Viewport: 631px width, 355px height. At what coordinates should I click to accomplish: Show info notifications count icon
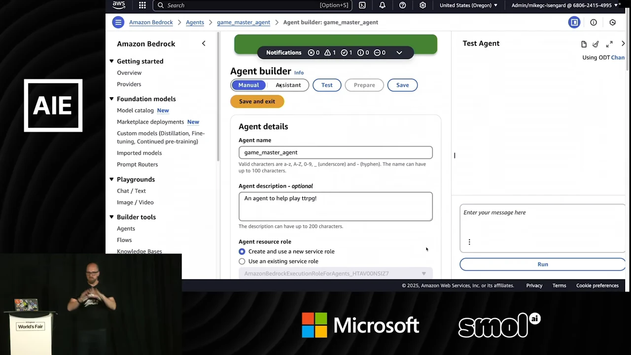pyautogui.click(x=363, y=52)
